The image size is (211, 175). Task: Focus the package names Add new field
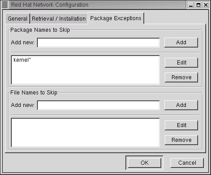(x=98, y=43)
